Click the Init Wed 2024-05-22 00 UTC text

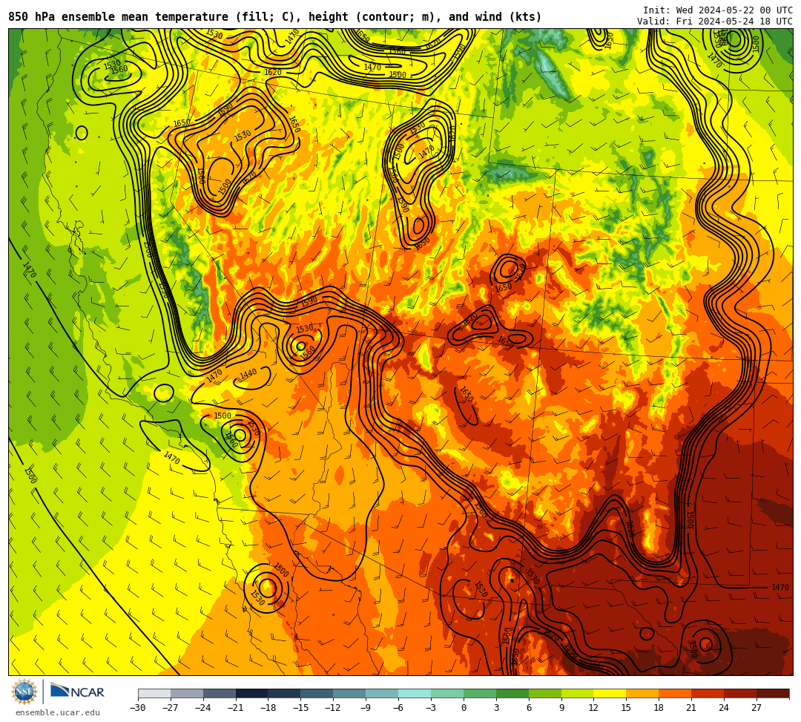[718, 10]
